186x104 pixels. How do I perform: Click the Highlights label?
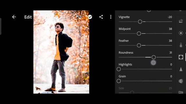pyautogui.click(x=125, y=64)
